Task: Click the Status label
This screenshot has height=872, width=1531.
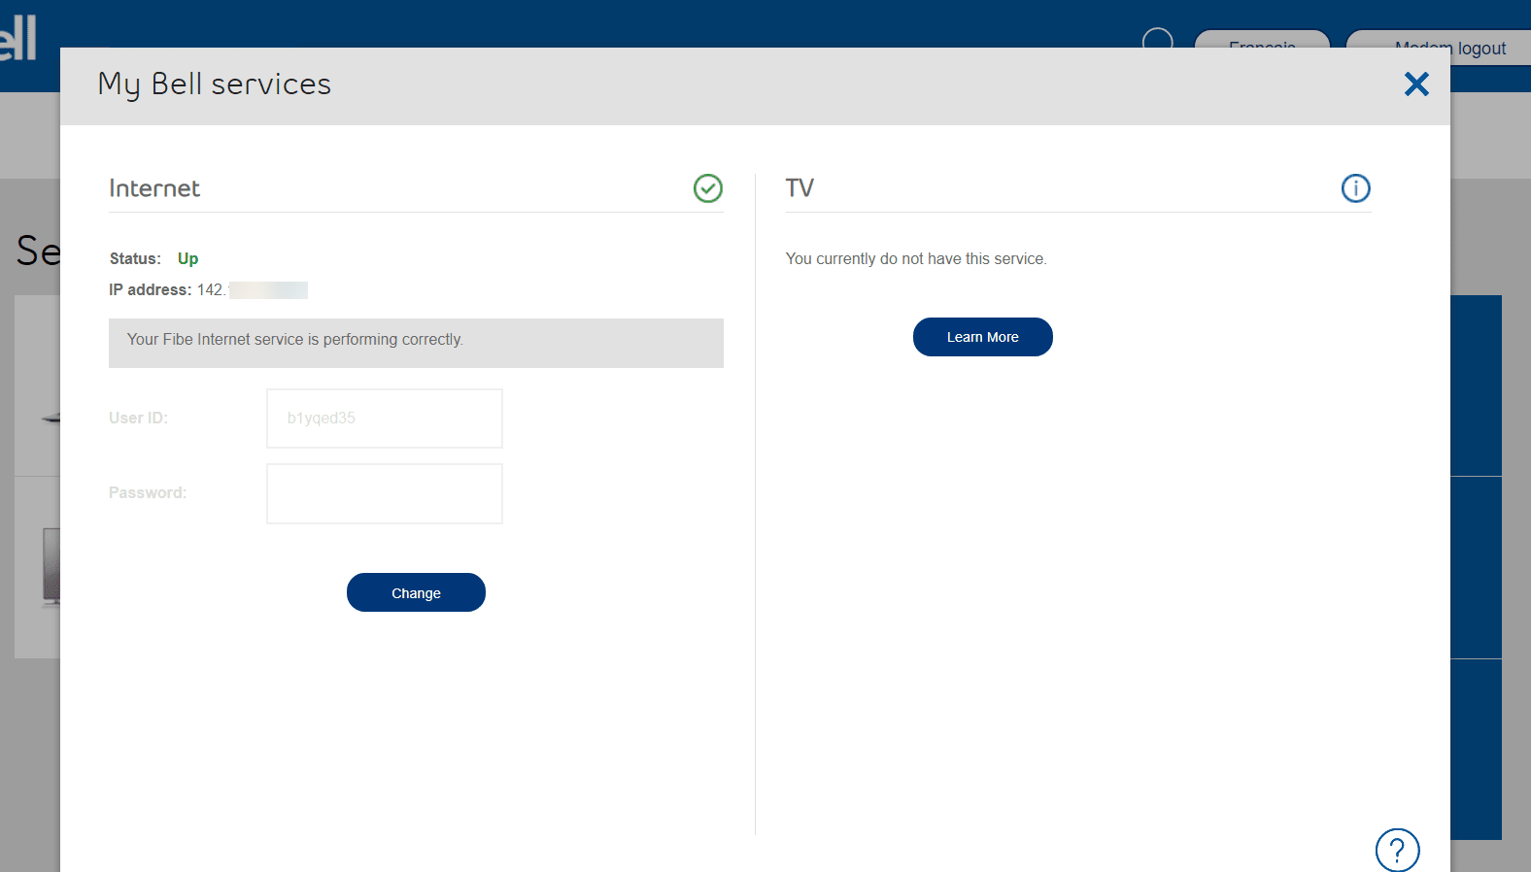Action: 135,258
